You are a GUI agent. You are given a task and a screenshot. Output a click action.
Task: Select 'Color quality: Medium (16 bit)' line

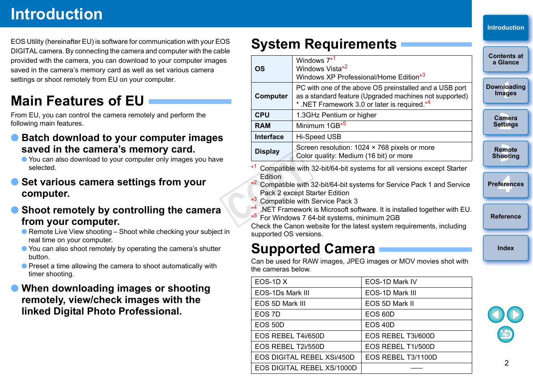click(x=355, y=156)
